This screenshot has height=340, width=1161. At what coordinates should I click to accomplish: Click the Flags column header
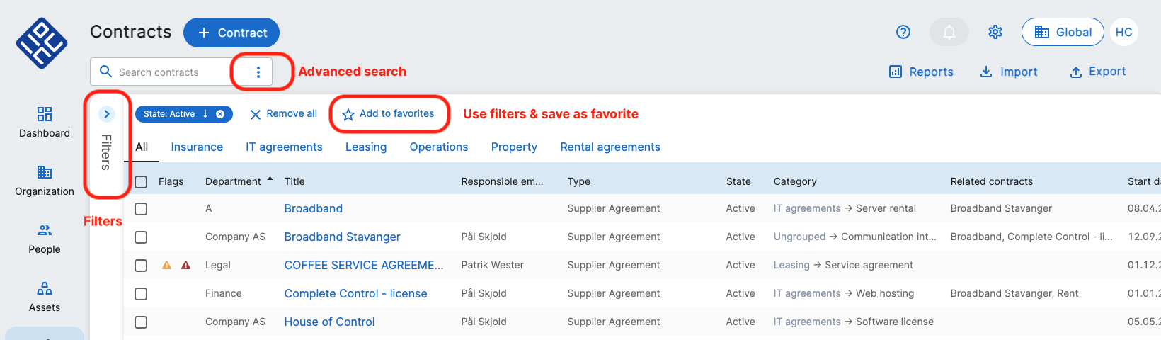[171, 181]
